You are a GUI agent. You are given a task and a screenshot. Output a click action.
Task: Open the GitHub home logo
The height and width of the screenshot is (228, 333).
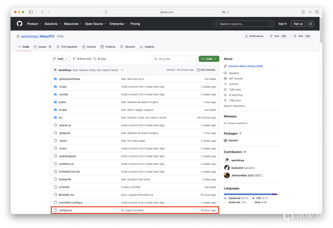(20, 24)
